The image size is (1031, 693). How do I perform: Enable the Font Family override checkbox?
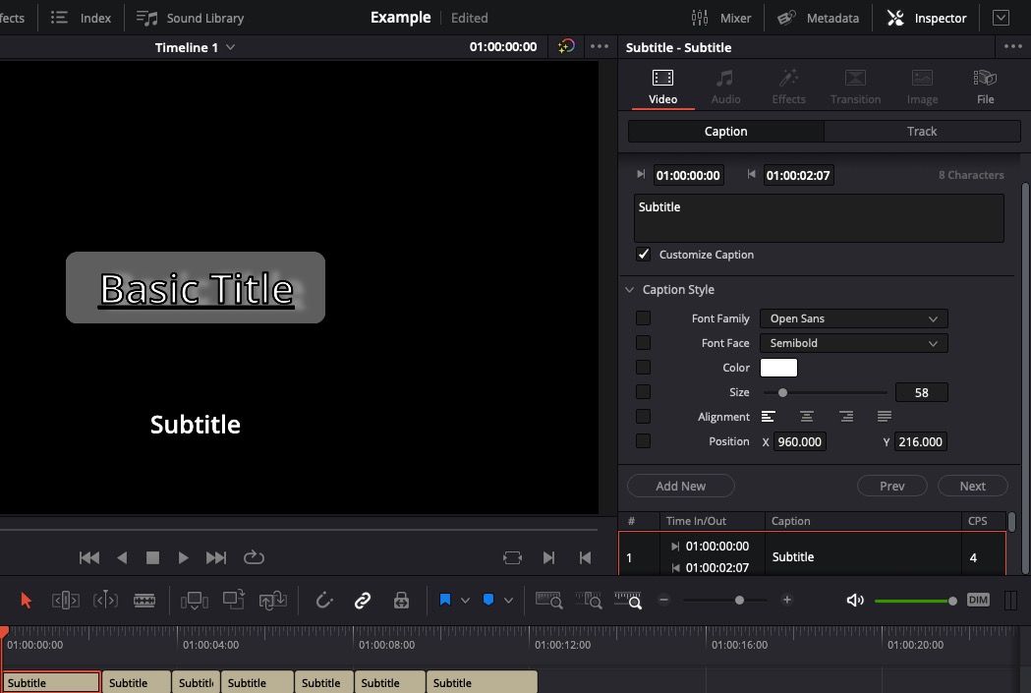click(x=644, y=318)
